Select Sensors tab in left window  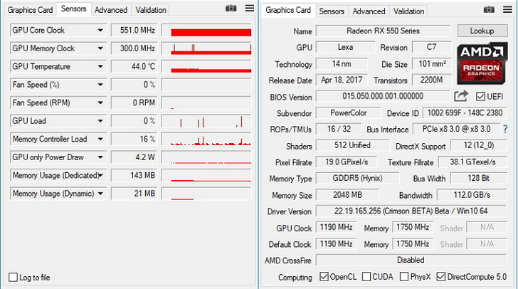coord(74,9)
